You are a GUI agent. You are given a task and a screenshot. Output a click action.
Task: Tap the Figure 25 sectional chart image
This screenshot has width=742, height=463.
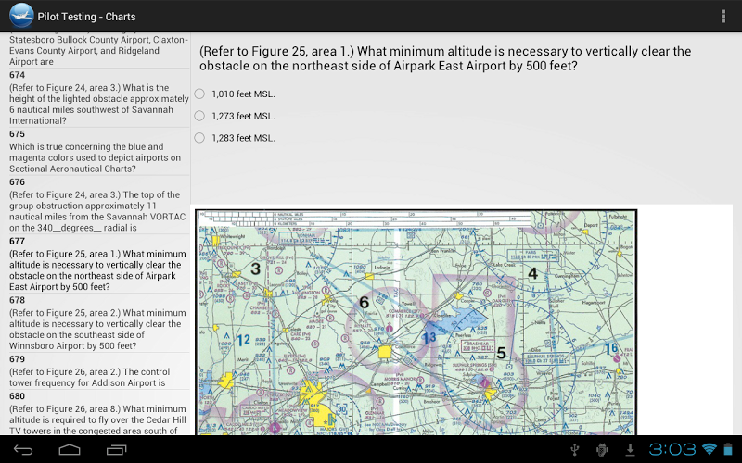point(416,322)
